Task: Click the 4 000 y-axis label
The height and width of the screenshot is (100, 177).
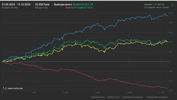Action: [x=170, y=23]
